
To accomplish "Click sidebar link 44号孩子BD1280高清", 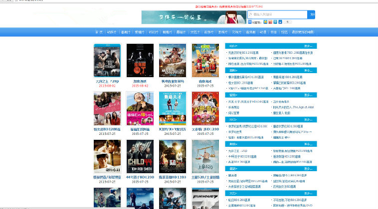I will 242,157.
